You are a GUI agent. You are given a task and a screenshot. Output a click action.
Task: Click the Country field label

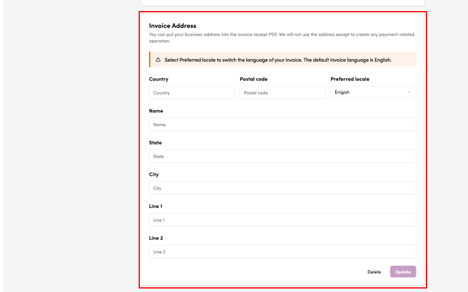click(159, 79)
